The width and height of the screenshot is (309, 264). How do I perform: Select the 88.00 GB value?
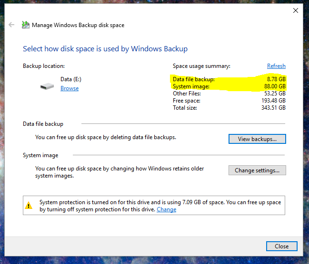tap(275, 86)
